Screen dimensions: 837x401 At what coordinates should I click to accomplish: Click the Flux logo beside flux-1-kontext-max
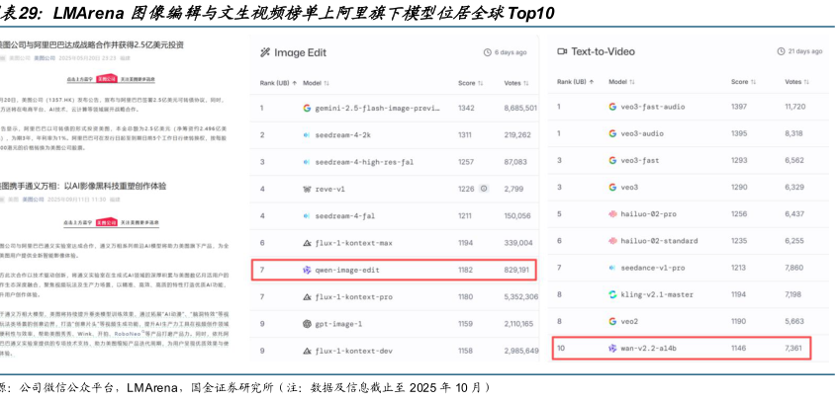(x=307, y=242)
